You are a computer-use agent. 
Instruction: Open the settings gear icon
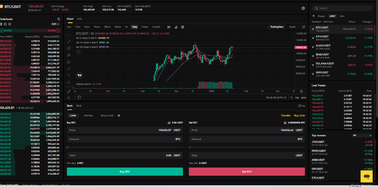[303, 8]
